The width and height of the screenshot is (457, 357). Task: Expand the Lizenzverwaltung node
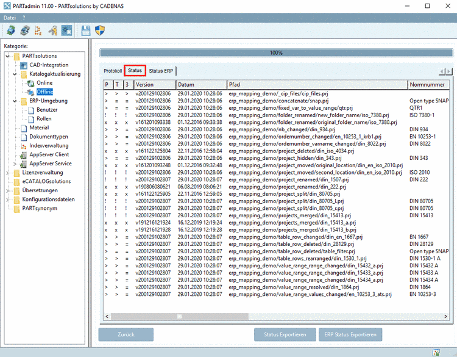click(x=8, y=173)
